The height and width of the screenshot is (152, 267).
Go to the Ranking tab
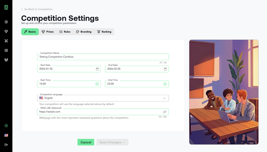(x=104, y=32)
